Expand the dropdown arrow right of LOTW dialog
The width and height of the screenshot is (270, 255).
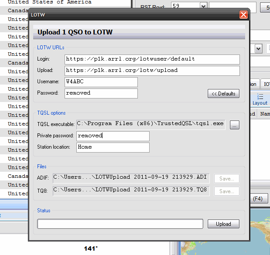258,49
